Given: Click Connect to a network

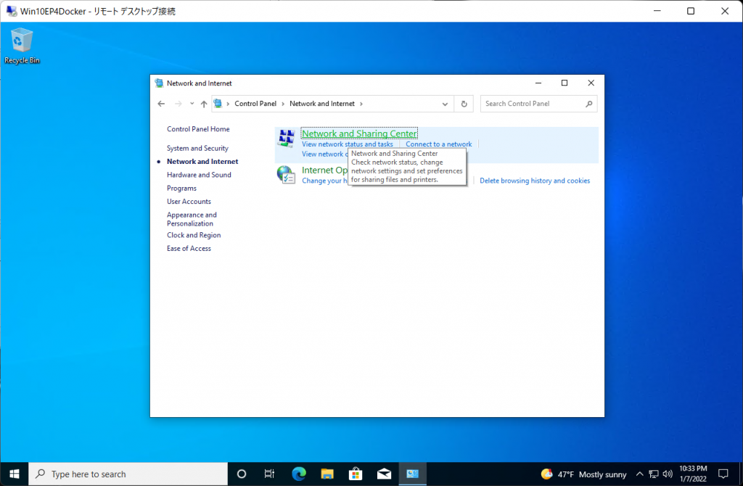Looking at the screenshot, I should pyautogui.click(x=439, y=144).
